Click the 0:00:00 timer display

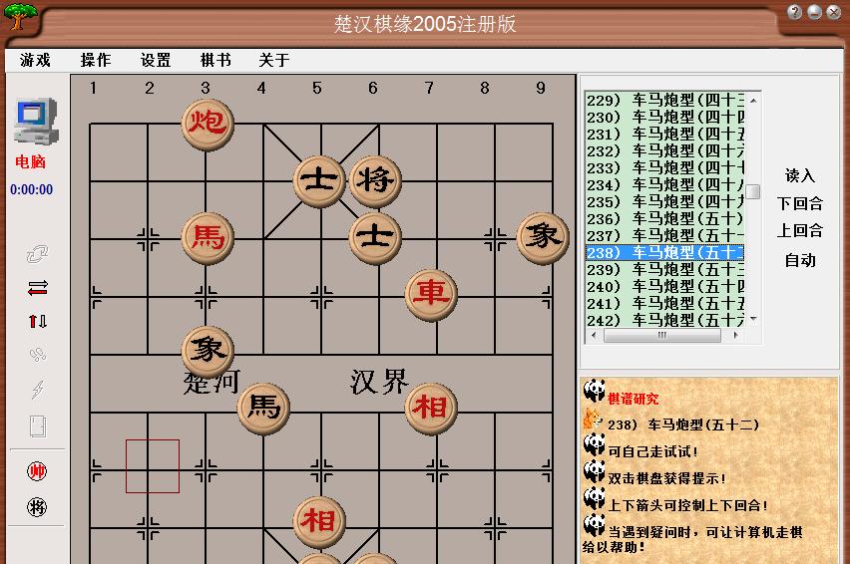click(x=32, y=189)
